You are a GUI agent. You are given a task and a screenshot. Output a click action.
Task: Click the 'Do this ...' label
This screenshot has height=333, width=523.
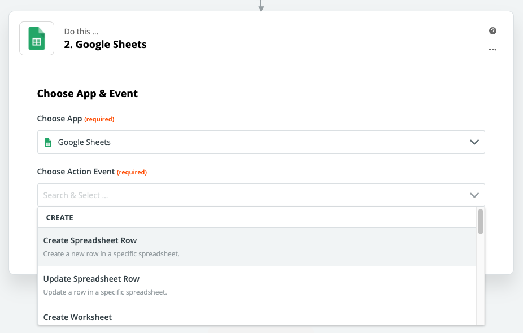(x=81, y=32)
